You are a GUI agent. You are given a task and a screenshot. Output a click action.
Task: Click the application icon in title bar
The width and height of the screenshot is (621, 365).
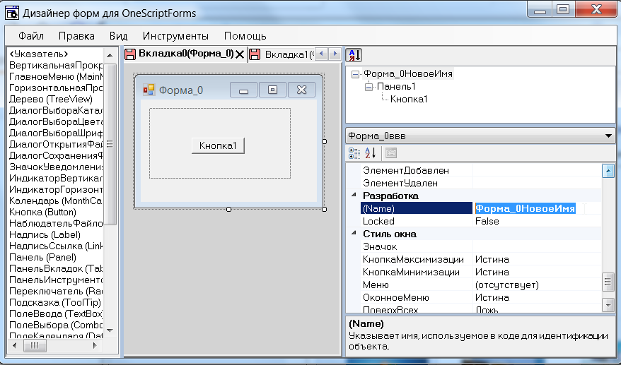[x=11, y=13]
